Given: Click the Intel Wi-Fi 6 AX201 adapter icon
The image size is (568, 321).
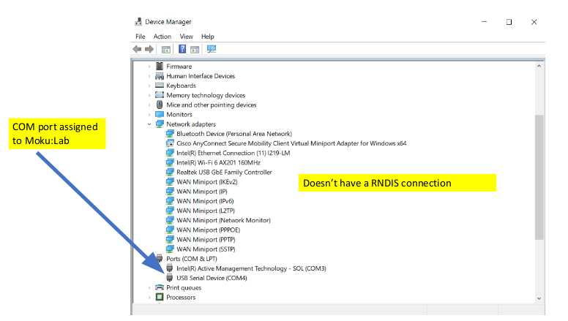Looking at the screenshot, I should coord(170,162).
